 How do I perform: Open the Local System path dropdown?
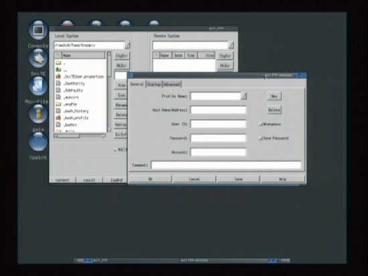(x=127, y=45)
